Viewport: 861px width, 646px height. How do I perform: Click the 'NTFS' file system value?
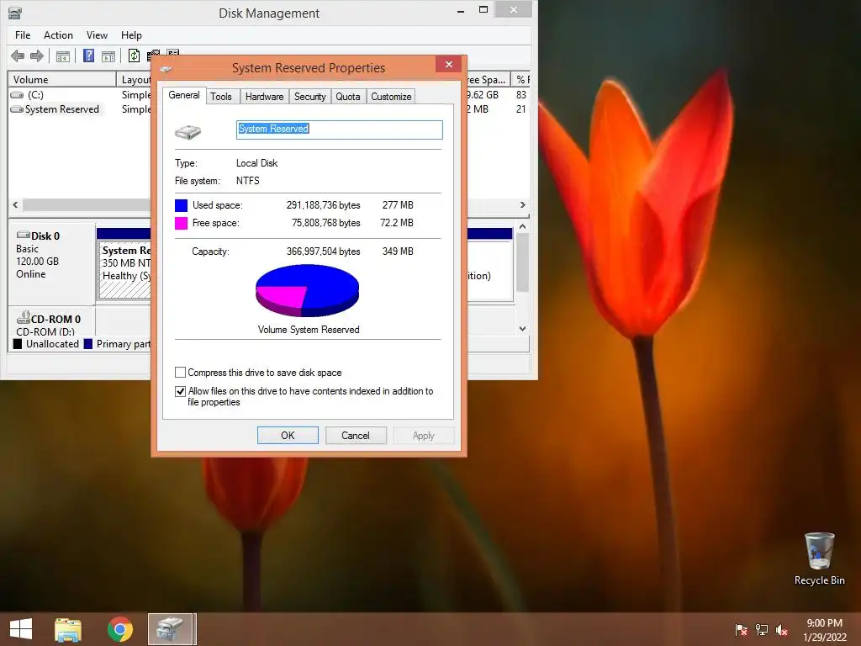click(x=248, y=181)
